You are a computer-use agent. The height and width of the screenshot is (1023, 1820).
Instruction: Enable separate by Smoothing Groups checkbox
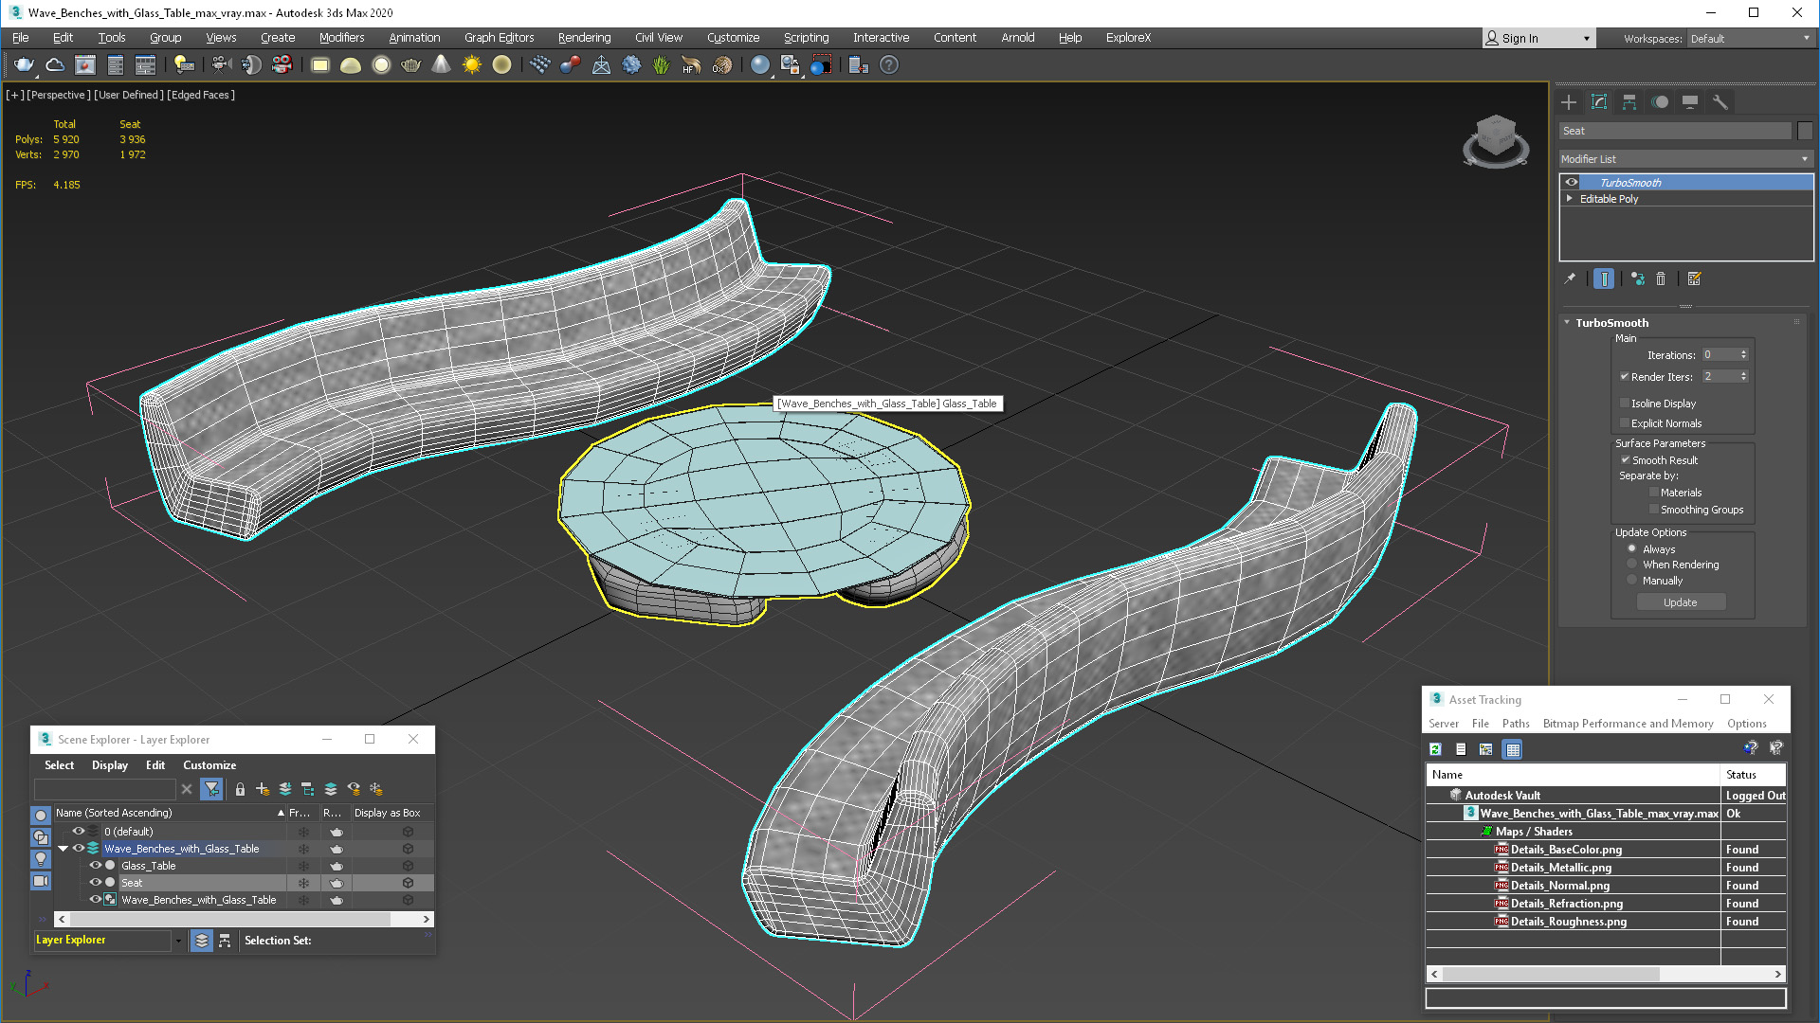1654,509
